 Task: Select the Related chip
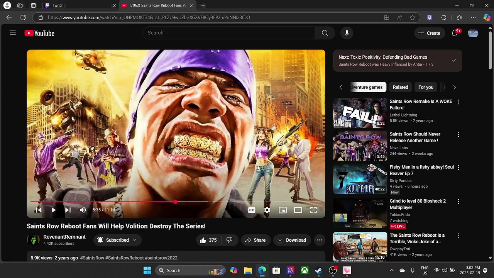pyautogui.click(x=400, y=87)
